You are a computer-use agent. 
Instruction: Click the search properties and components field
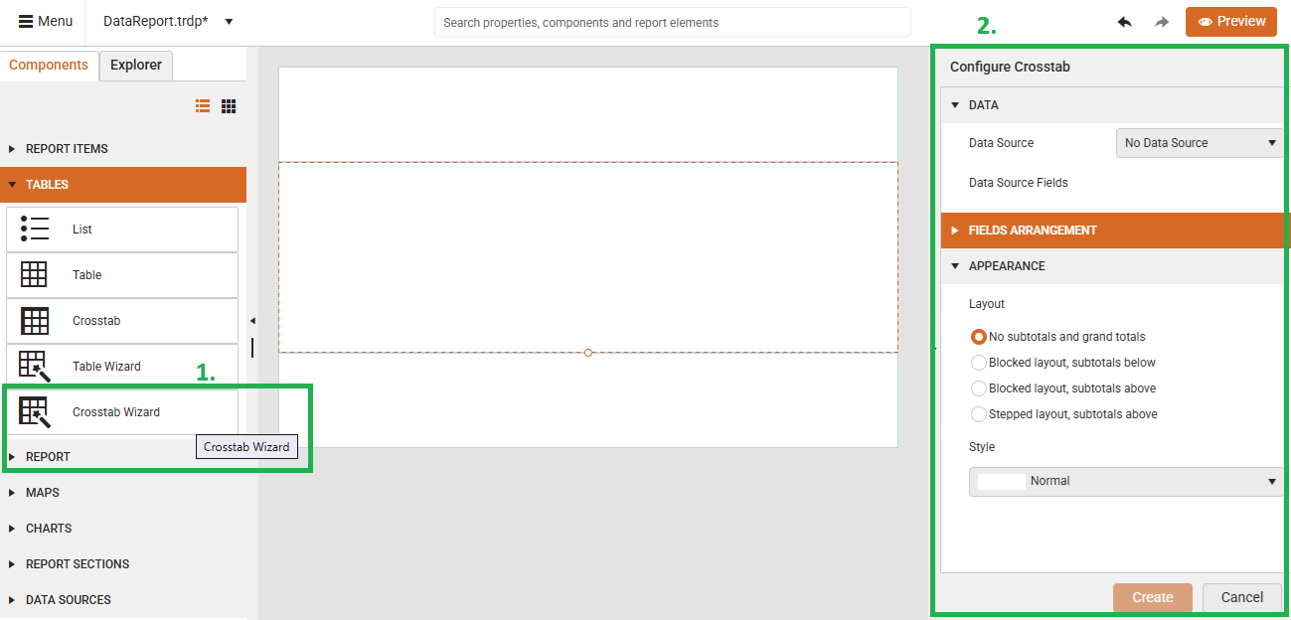point(672,22)
